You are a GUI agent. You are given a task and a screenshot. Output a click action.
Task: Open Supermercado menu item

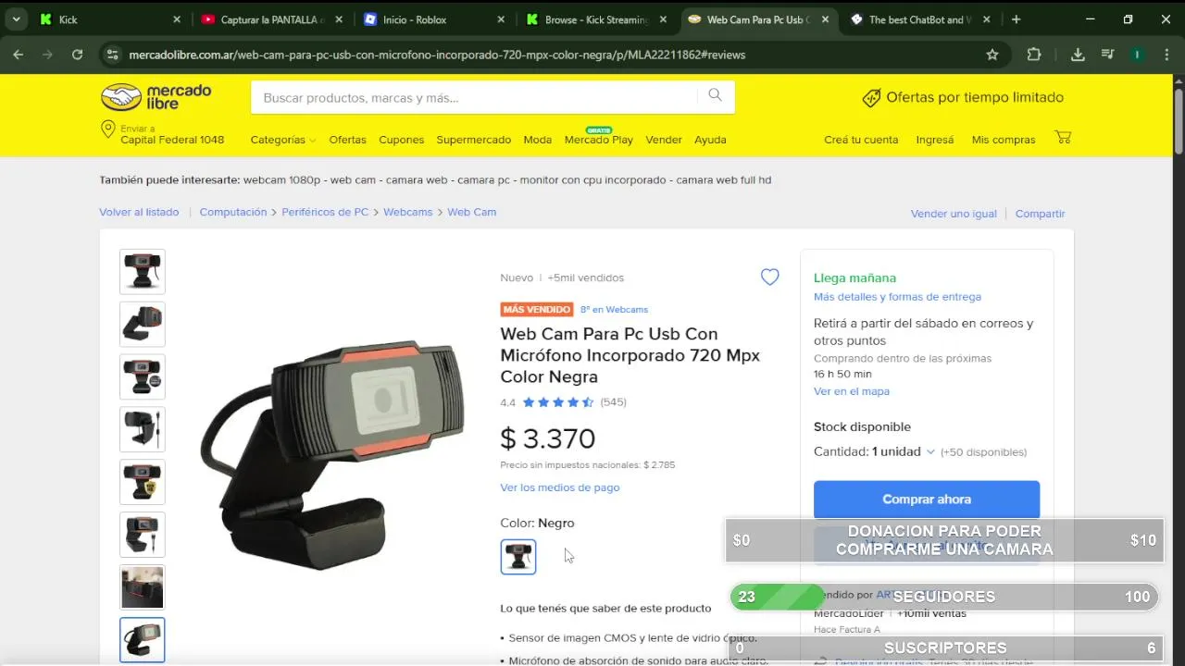(x=473, y=140)
